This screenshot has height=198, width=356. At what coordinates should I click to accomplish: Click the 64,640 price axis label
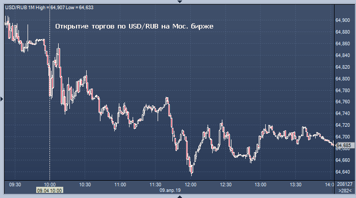click(343, 172)
